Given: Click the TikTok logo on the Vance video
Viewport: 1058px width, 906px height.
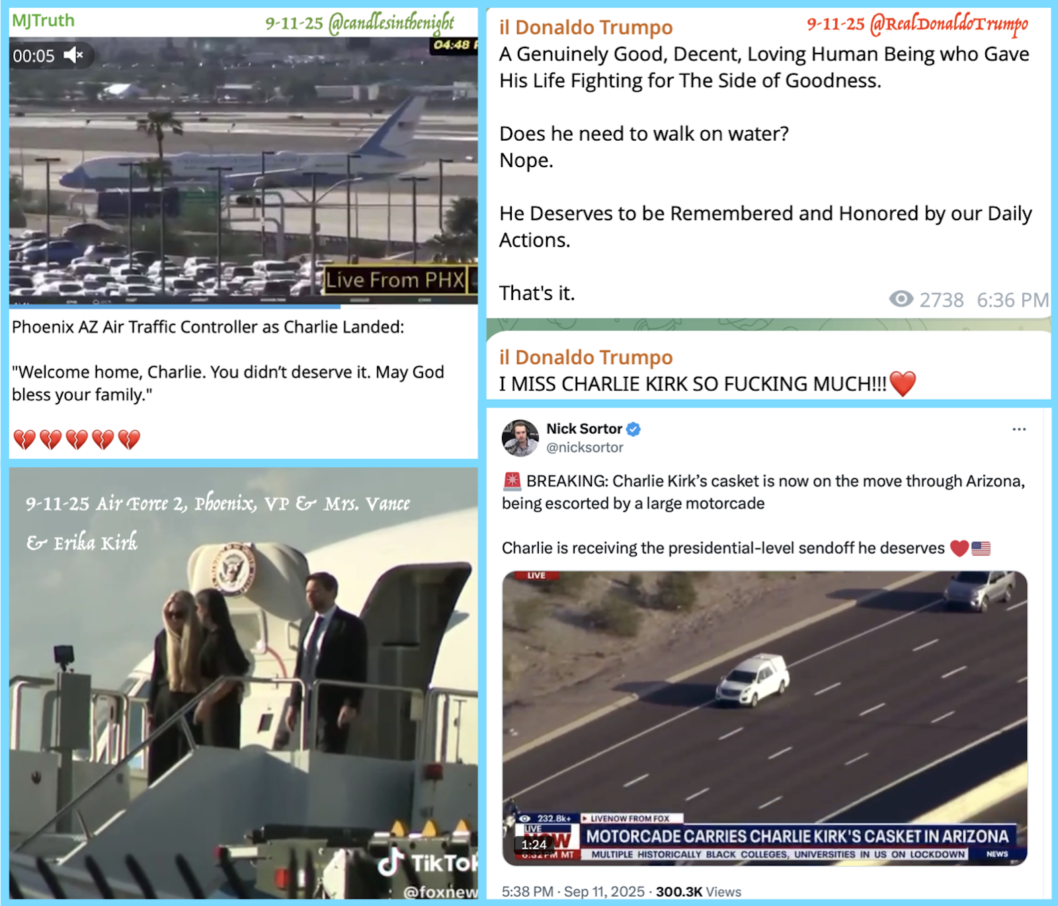Looking at the screenshot, I should pos(391,862).
